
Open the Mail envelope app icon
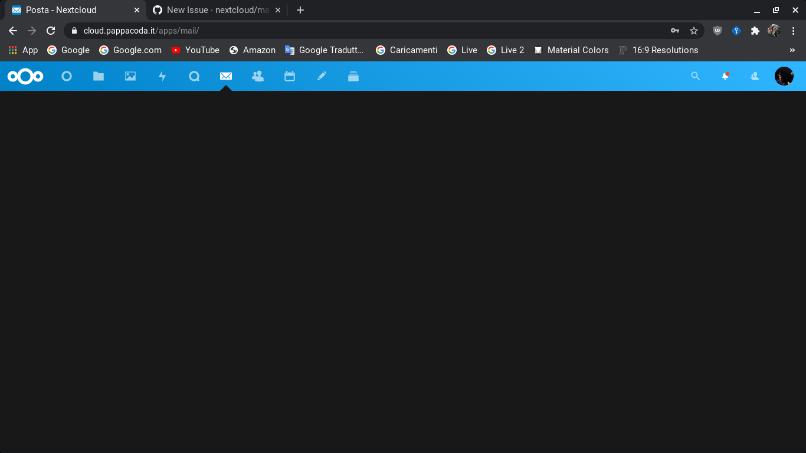tap(226, 76)
